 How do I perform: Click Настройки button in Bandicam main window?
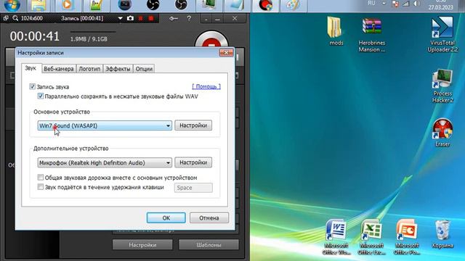142,245
